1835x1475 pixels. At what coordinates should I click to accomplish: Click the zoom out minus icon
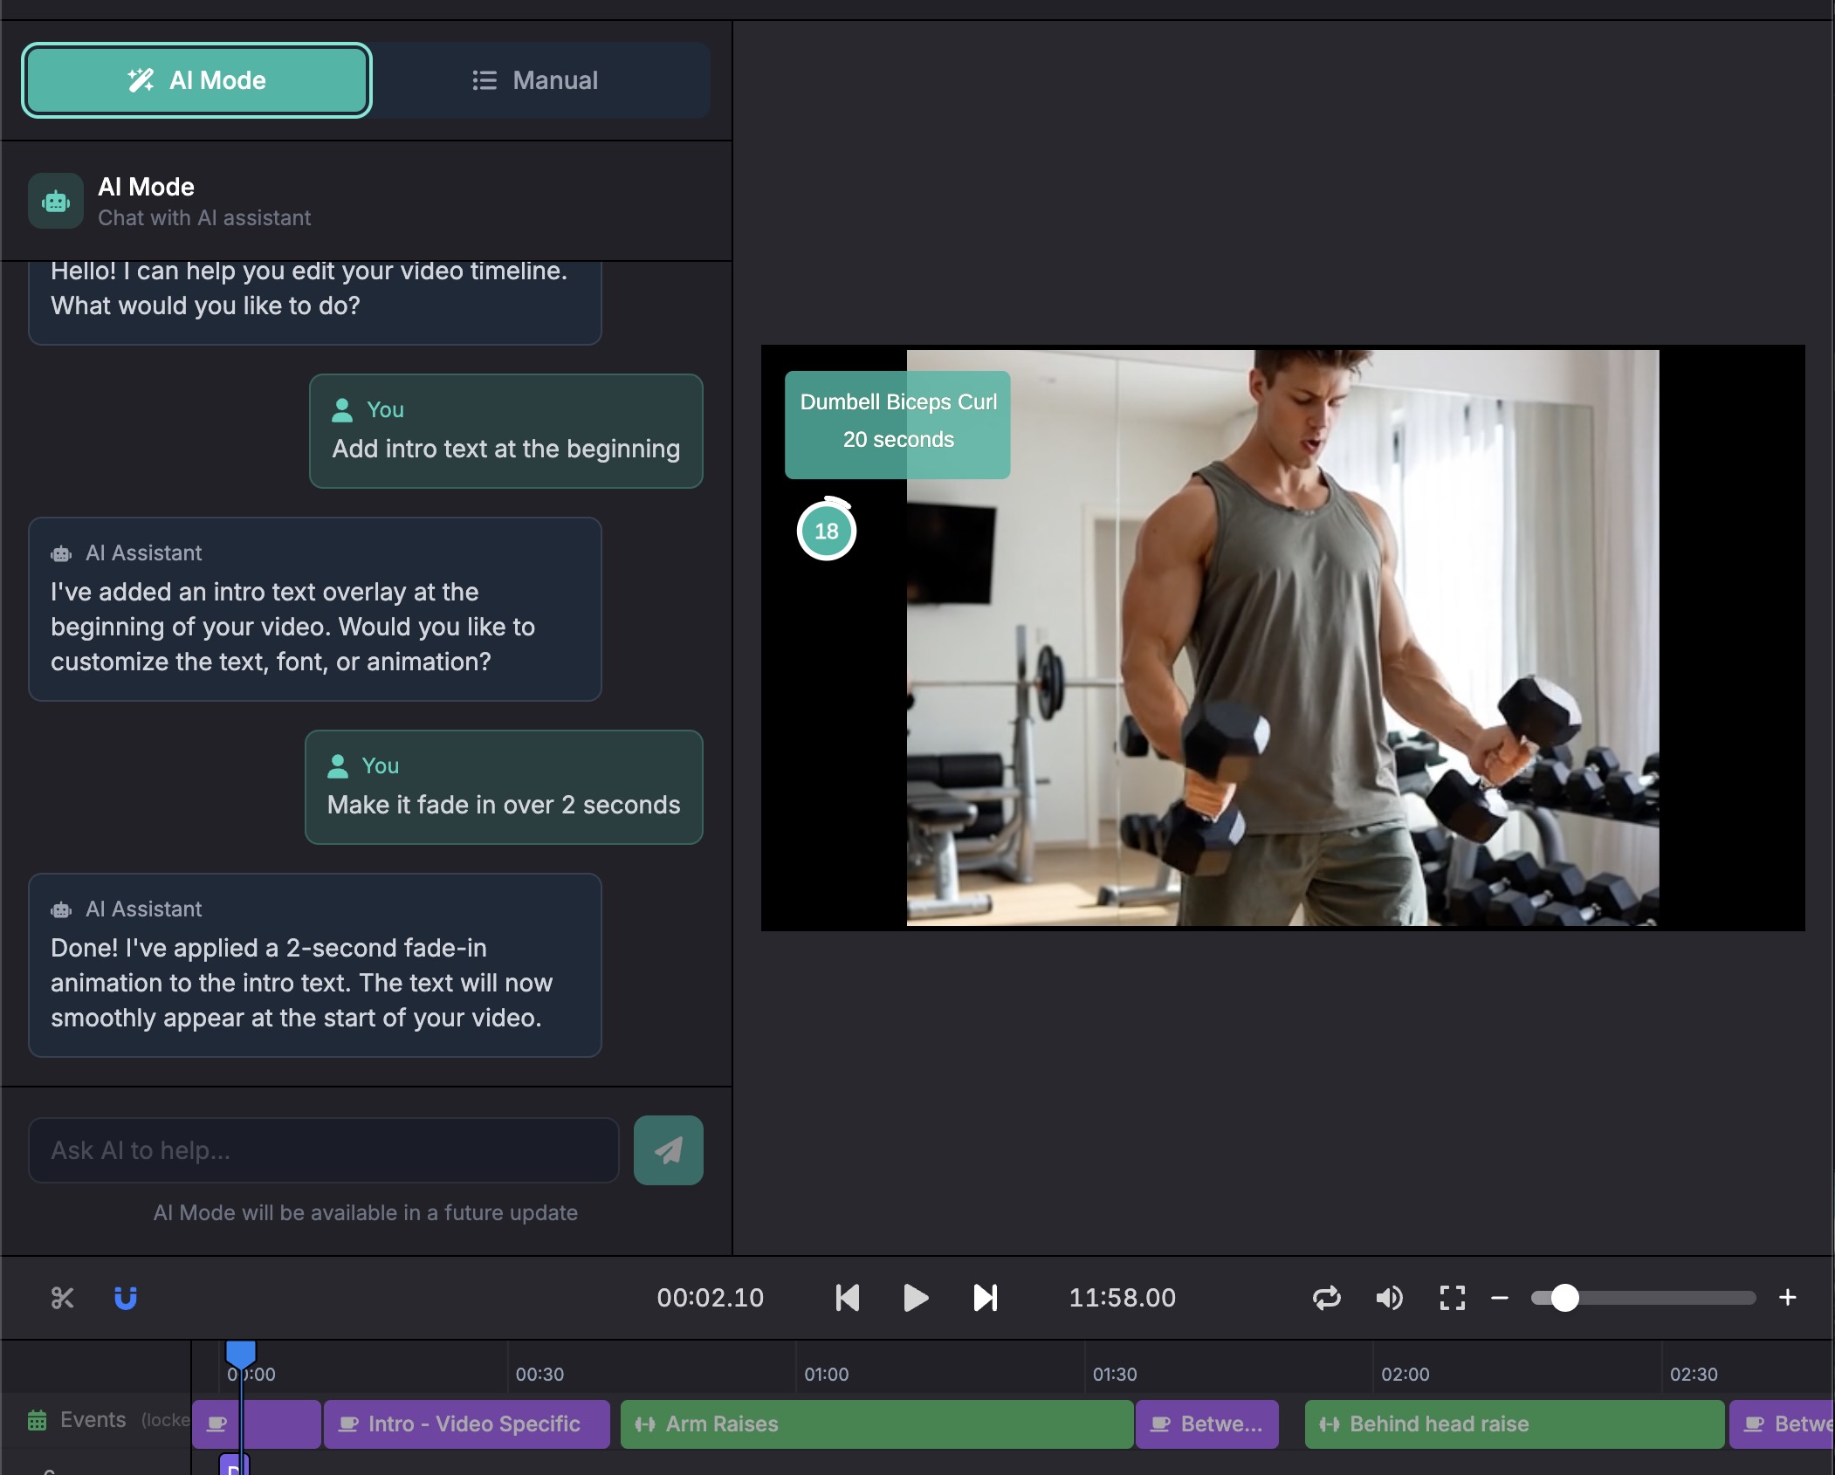(1500, 1298)
